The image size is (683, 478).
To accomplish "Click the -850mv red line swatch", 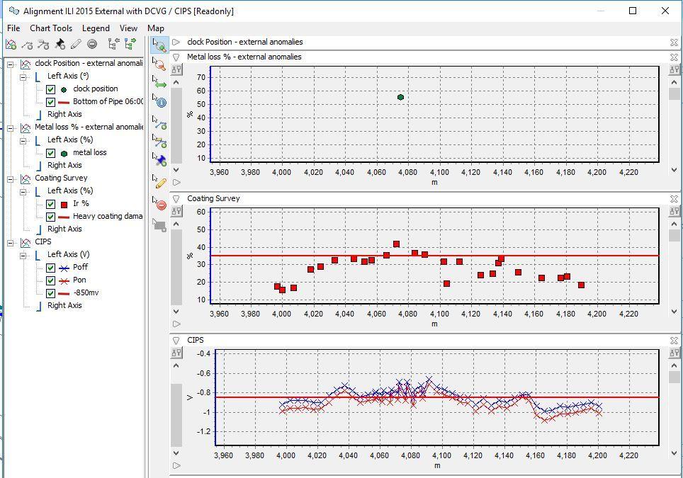I will [64, 293].
